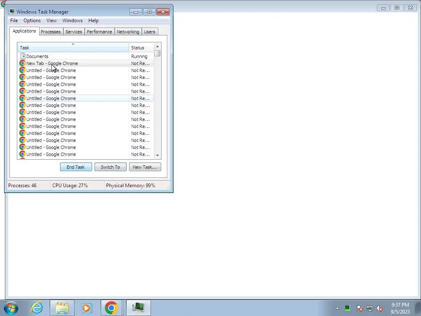Viewport: 421px width, 316px height.
Task: Click the task list scrollbar up arrow
Action: (157, 46)
